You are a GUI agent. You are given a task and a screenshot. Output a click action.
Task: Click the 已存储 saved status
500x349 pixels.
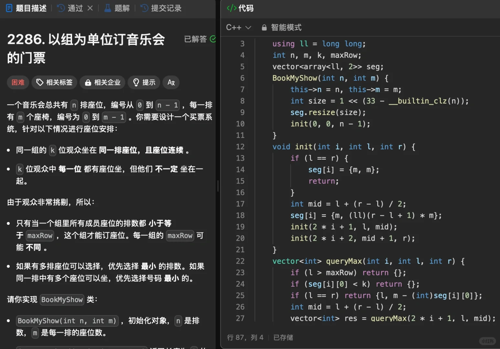[x=283, y=337]
